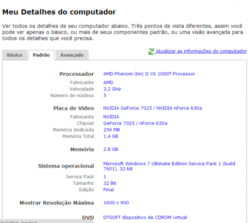Click the bold Memória section label
Viewport: 248px width, 223px height.
click(82, 150)
